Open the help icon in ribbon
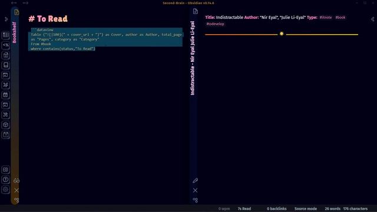Image resolution: width=377 pixels, height=212 pixels. pyautogui.click(x=6, y=180)
